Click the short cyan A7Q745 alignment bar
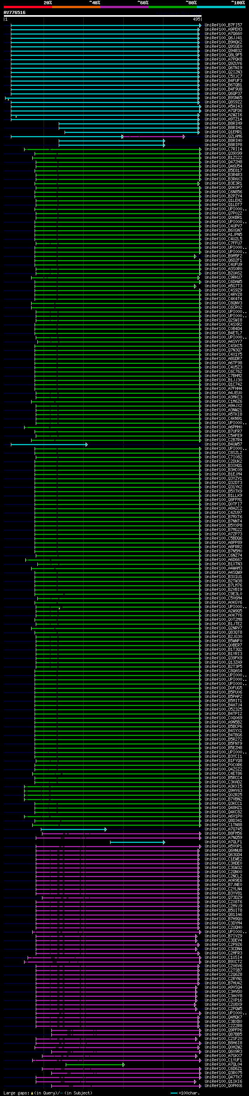This screenshot has height=1096, width=249. [x=74, y=829]
